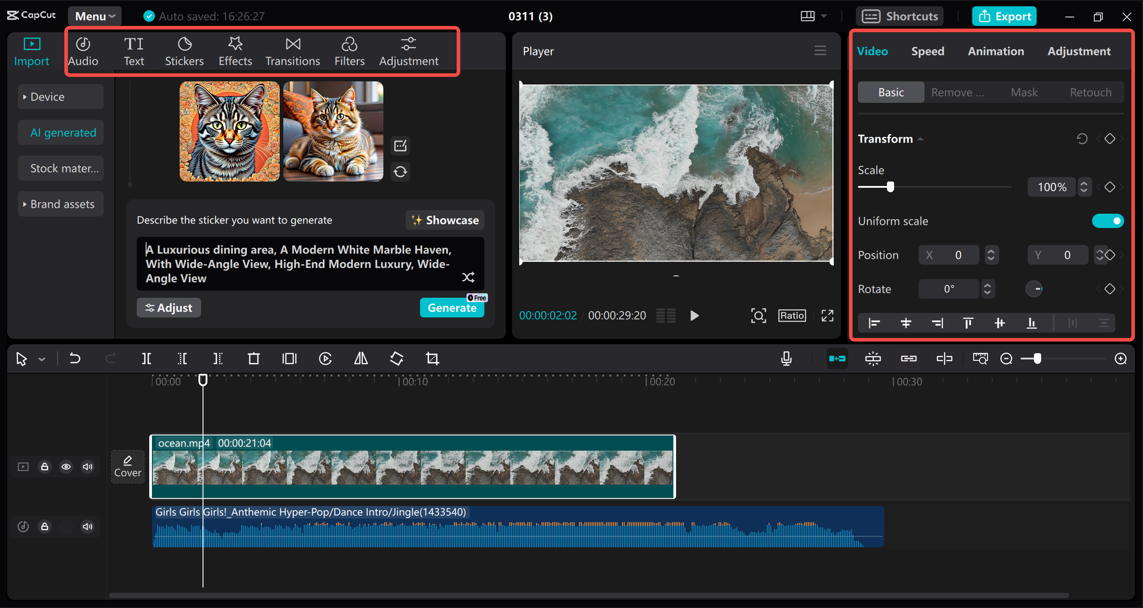The image size is (1143, 608).
Task: Click the Generate sticker button
Action: tap(452, 308)
